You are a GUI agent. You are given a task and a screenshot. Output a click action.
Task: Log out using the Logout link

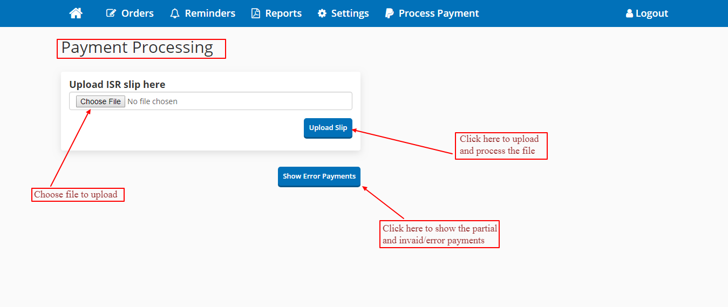tap(652, 13)
